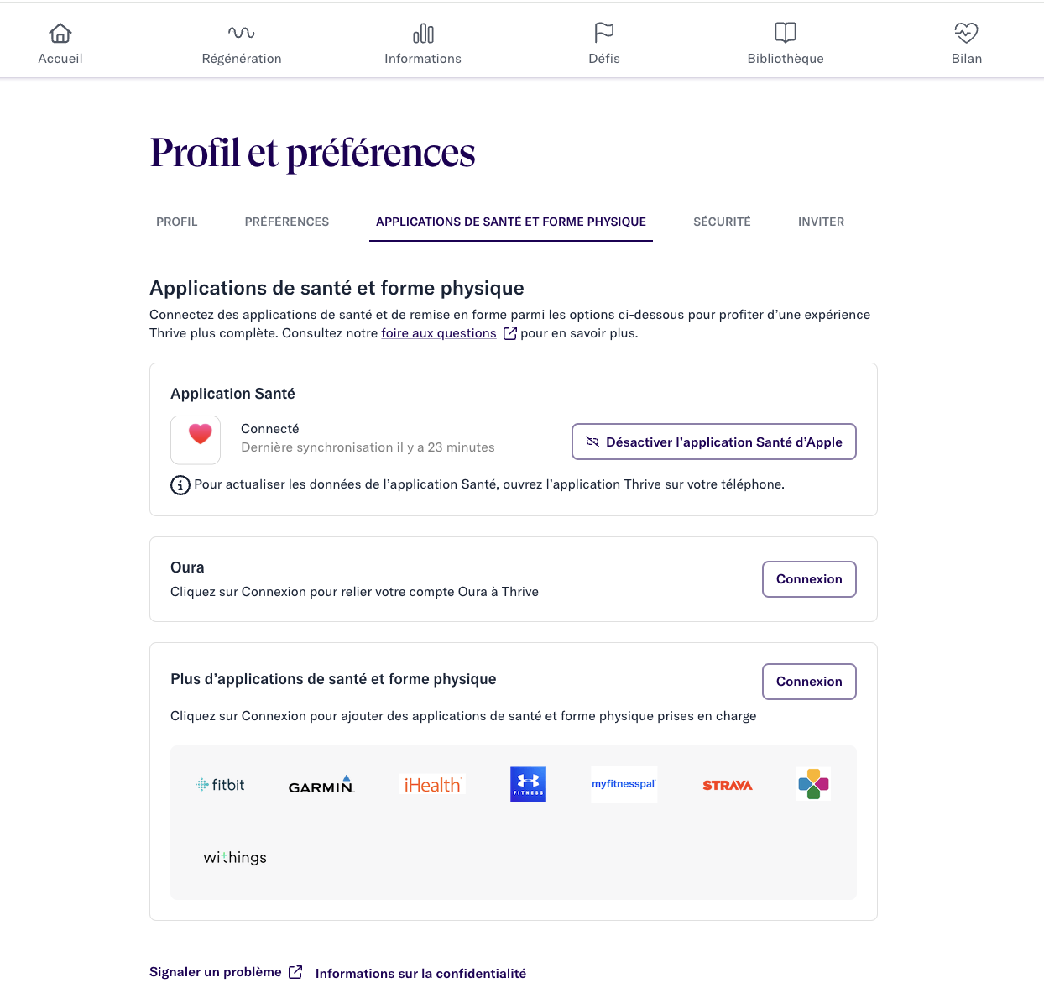Open the Accueil home icon

(x=60, y=33)
